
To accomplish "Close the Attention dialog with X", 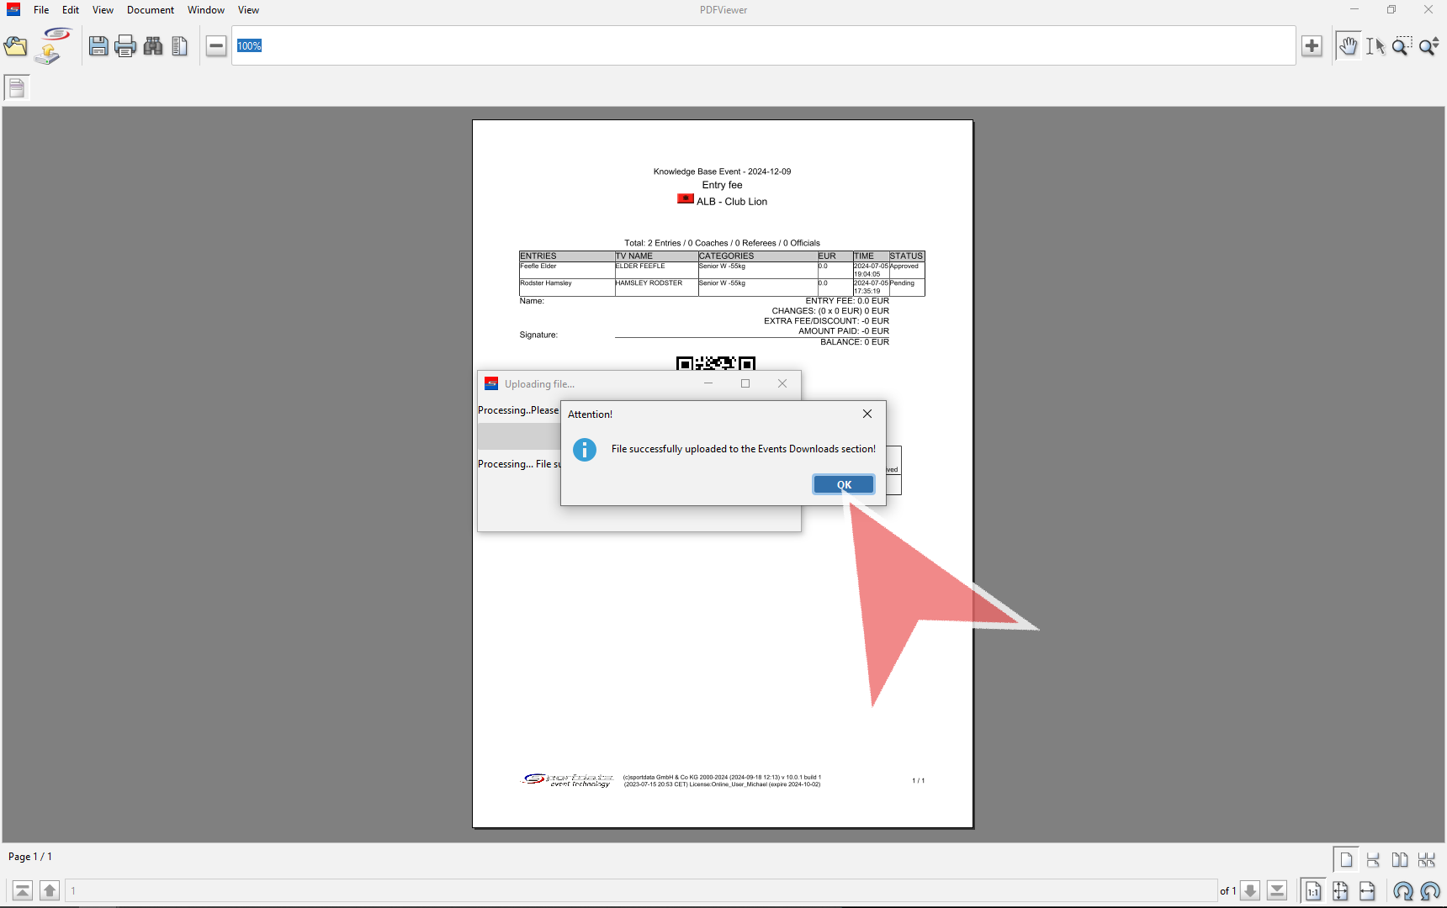I will [867, 414].
